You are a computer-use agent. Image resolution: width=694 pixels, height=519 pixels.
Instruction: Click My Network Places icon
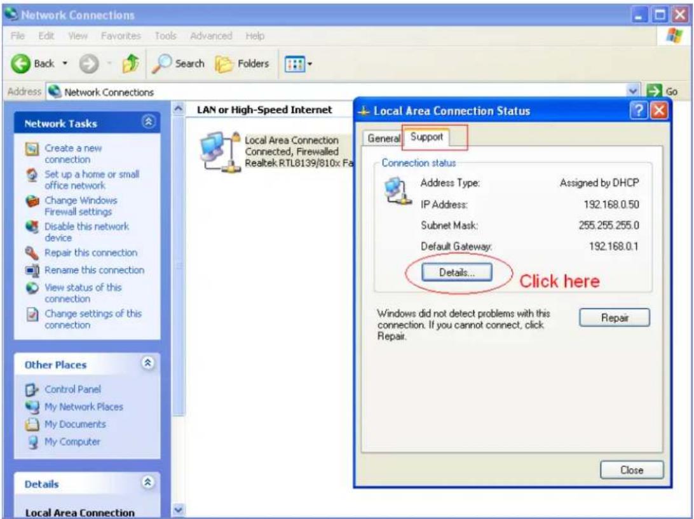(x=32, y=407)
